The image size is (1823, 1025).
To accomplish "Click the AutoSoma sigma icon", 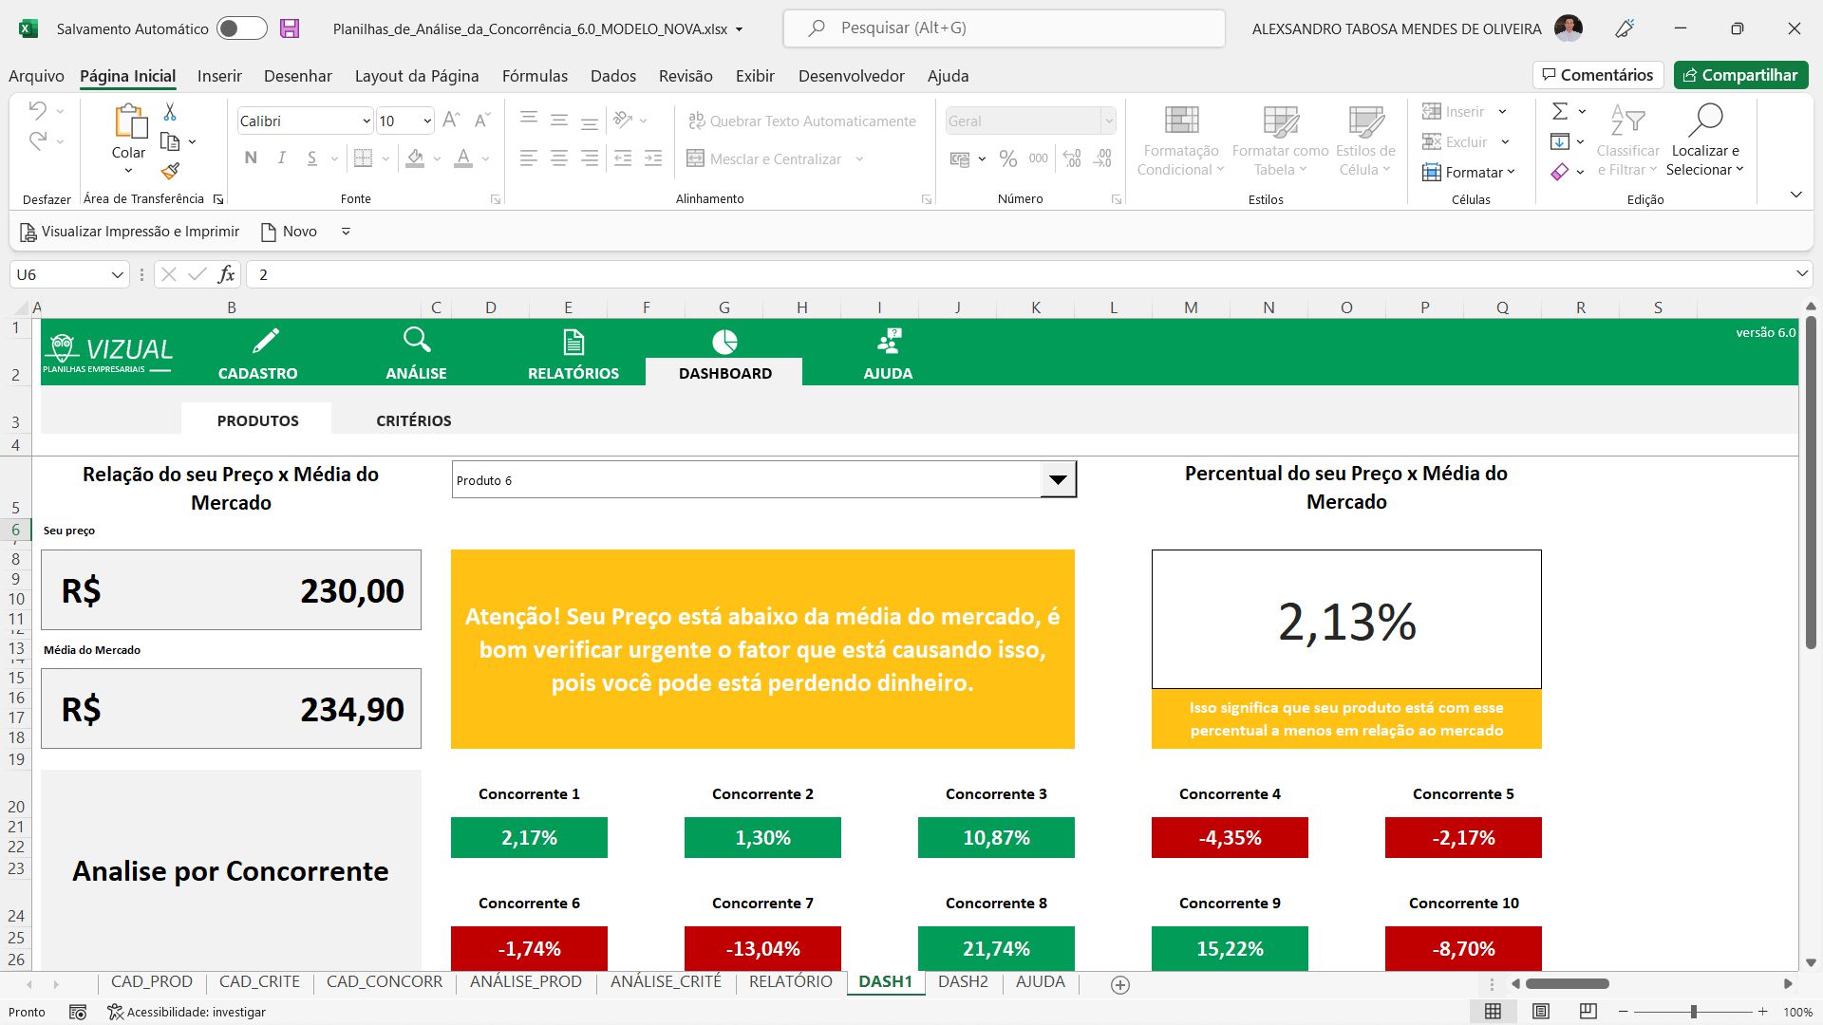I will click(1560, 110).
